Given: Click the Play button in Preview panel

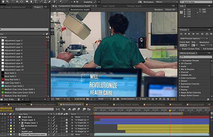Looking at the screenshot, I should [189, 34].
